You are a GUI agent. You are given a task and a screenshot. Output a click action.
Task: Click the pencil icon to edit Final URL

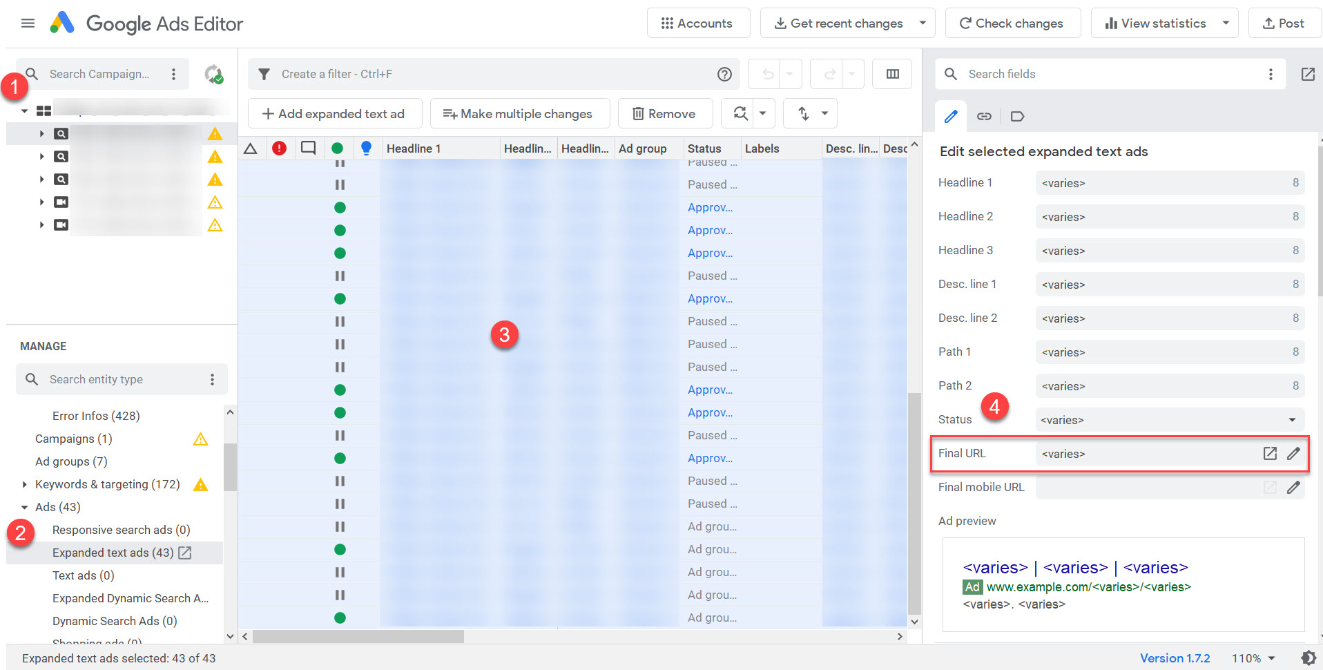tap(1294, 453)
